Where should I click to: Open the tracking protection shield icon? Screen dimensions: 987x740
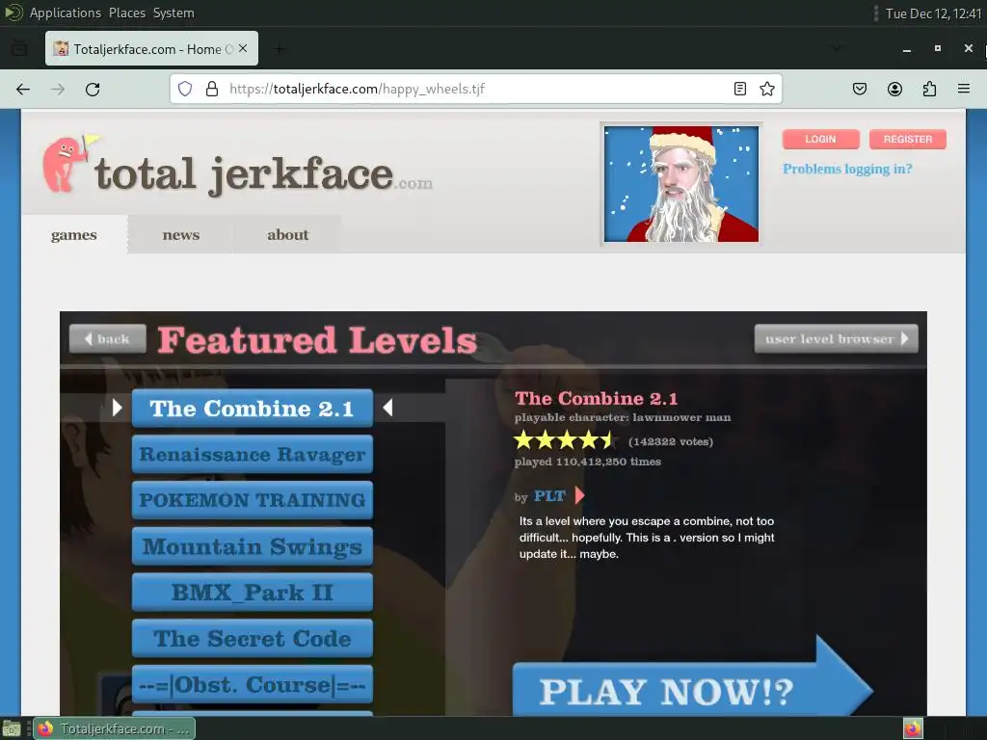point(184,89)
